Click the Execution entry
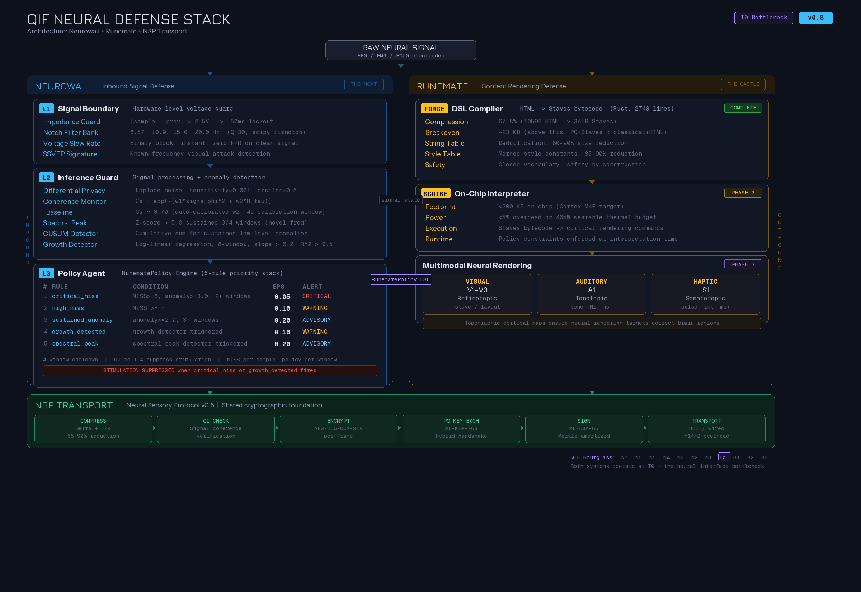Image resolution: width=861 pixels, height=592 pixels. (441, 228)
